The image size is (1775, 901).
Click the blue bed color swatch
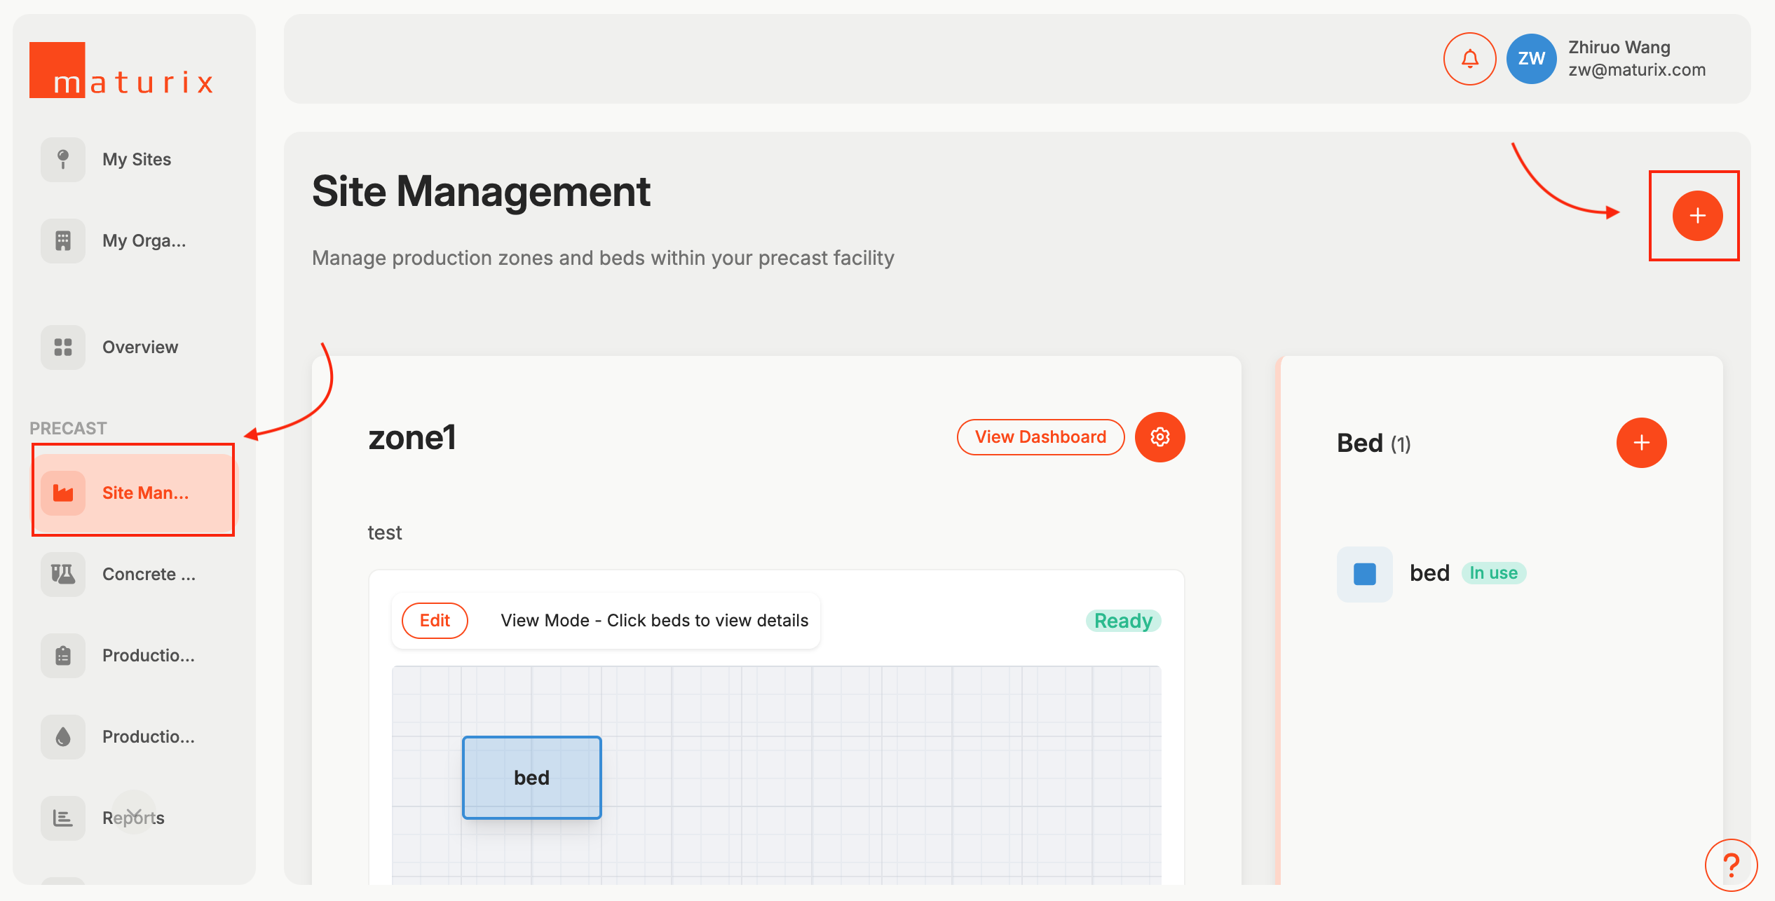tap(1364, 574)
